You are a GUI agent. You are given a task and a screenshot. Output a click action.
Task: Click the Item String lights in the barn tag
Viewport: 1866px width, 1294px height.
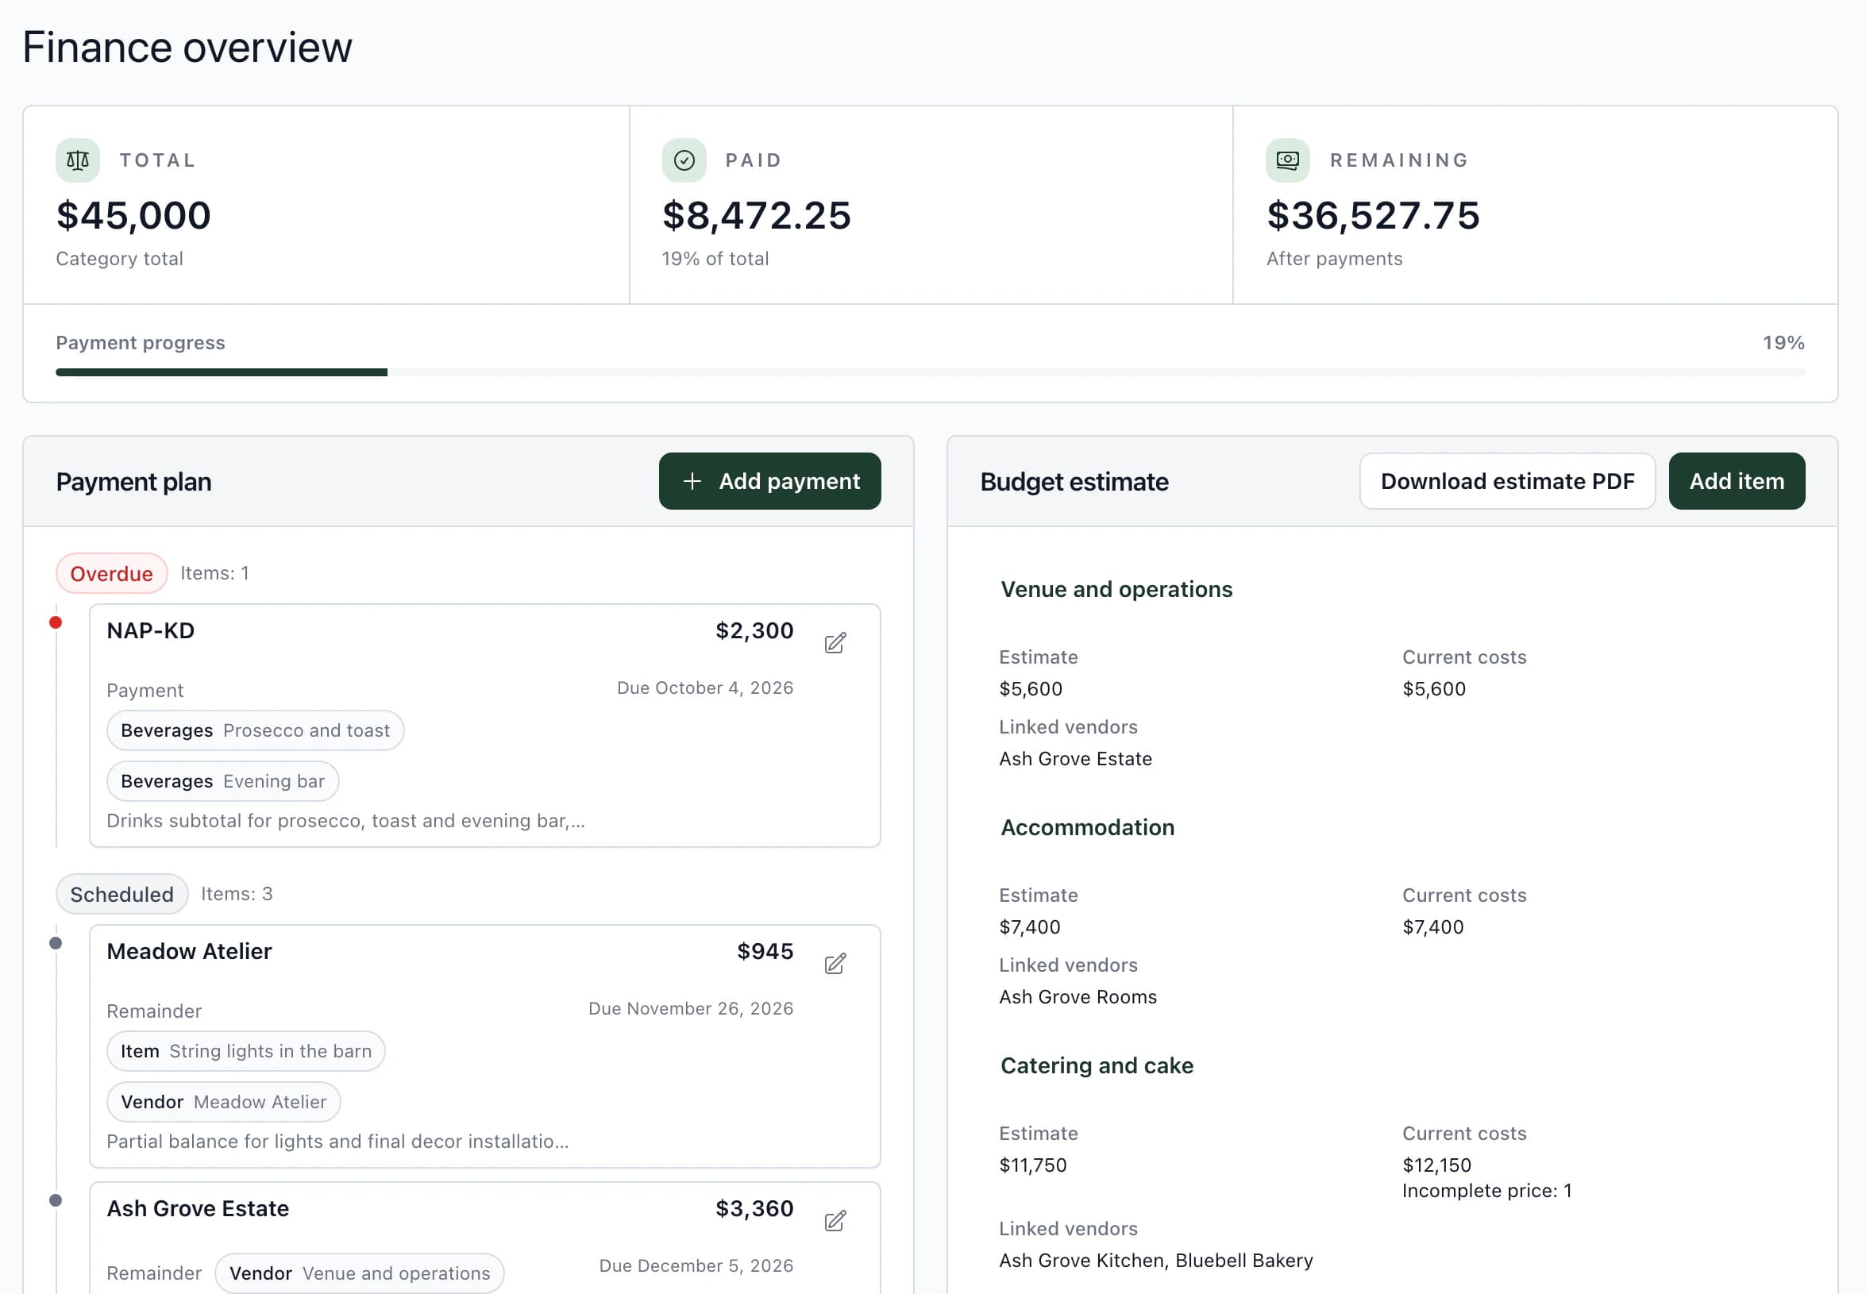[x=245, y=1051]
